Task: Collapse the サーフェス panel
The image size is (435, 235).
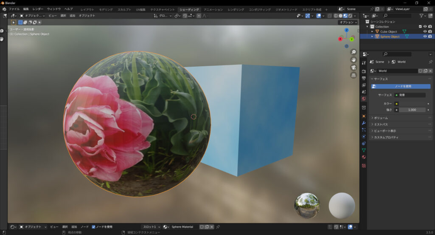Action: tap(401, 79)
